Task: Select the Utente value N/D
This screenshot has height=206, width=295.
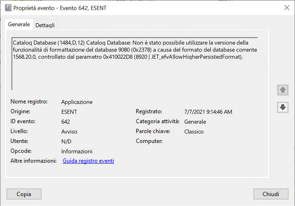Action: [66, 142]
